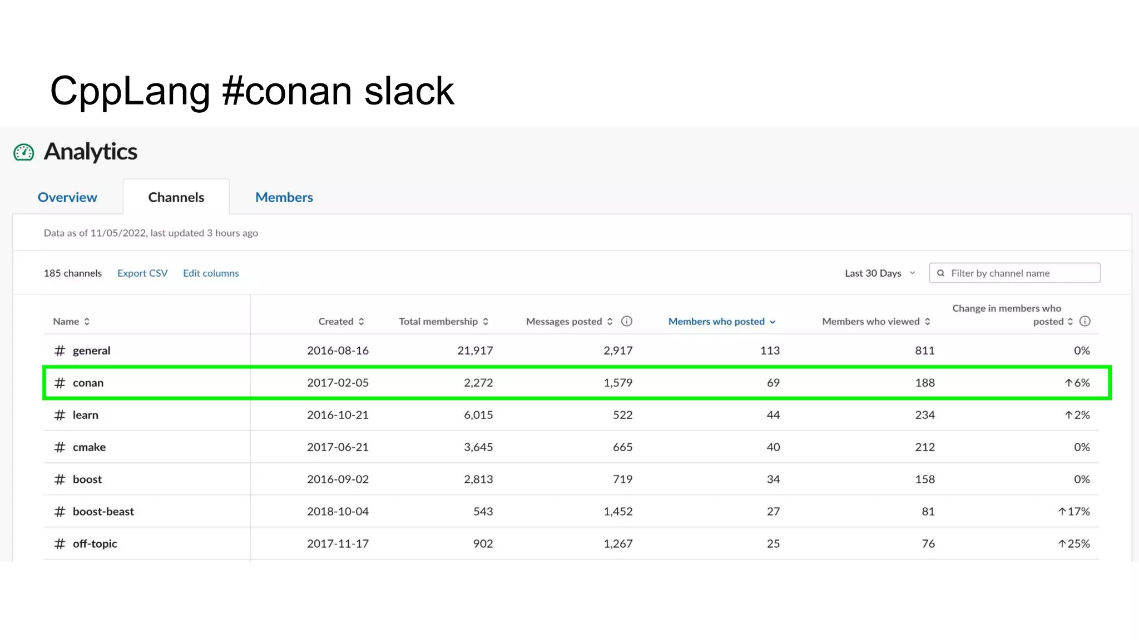The width and height of the screenshot is (1139, 640).
Task: Switch to the Members tab
Action: pos(284,197)
